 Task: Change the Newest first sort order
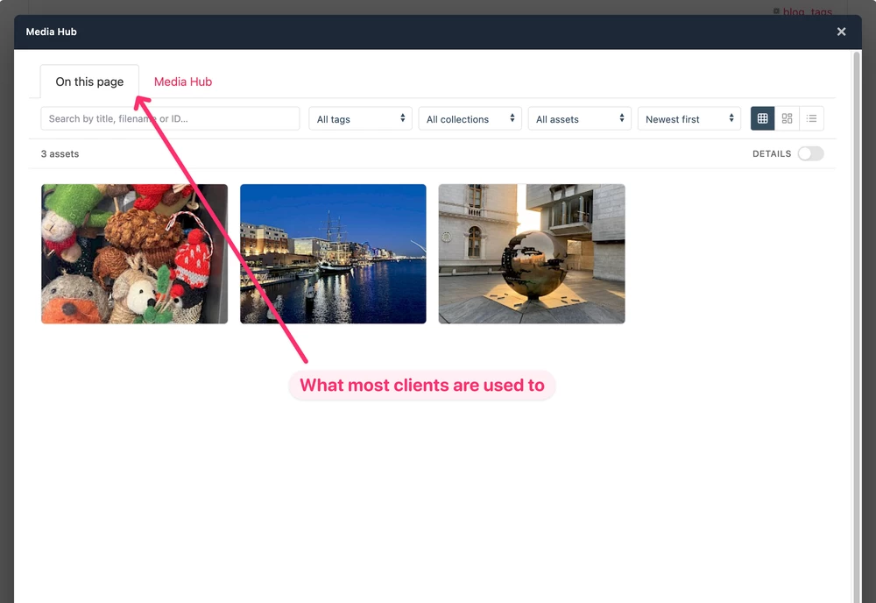coord(689,119)
